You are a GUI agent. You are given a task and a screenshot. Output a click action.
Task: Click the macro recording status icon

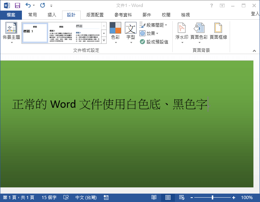point(106,198)
